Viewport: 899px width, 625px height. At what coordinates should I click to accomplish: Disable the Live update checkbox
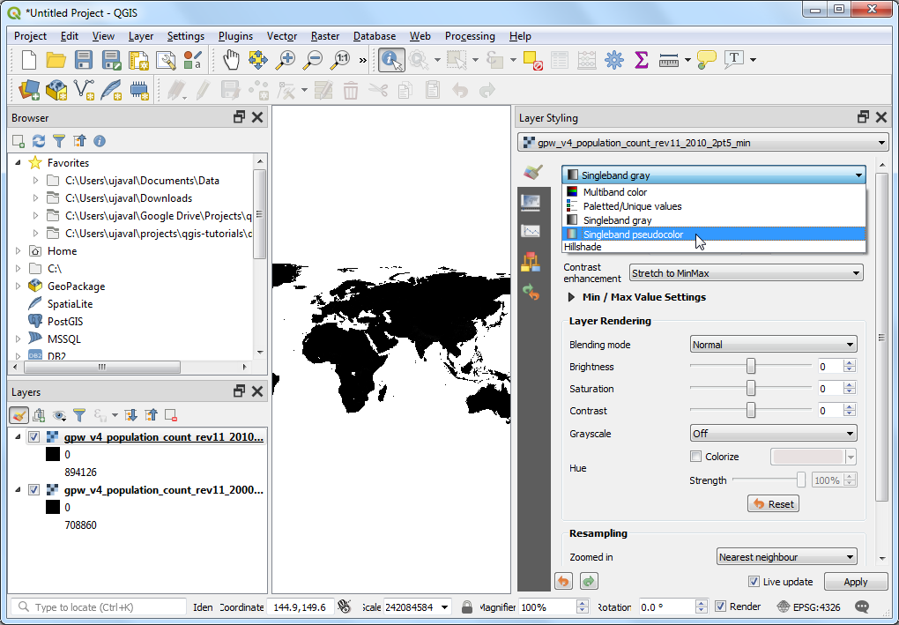754,582
